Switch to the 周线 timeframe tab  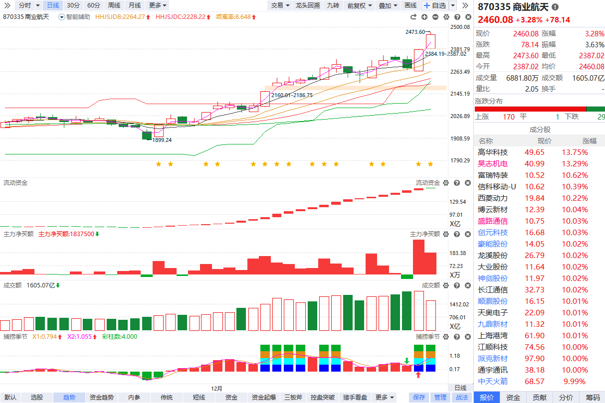pyautogui.click(x=114, y=5)
